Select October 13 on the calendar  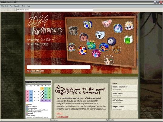coord(35,95)
